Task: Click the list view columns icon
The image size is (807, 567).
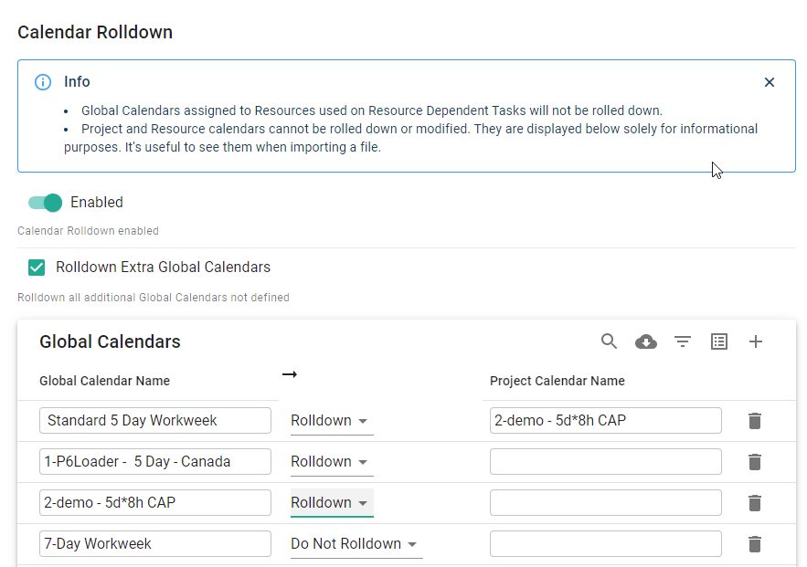Action: [719, 341]
